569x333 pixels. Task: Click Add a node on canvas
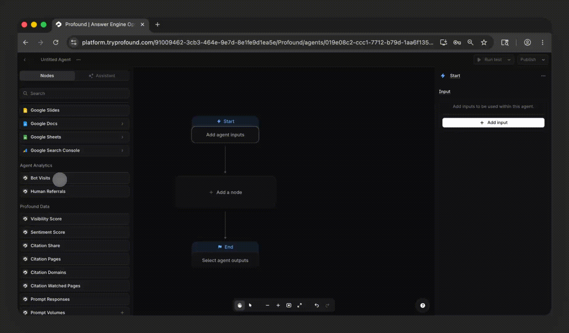pyautogui.click(x=226, y=192)
